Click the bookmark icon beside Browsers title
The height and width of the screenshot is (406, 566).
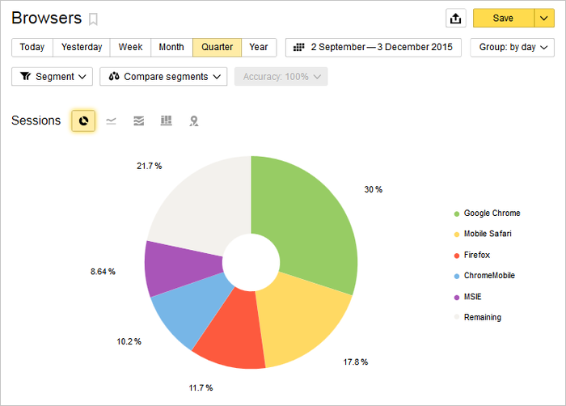point(94,19)
